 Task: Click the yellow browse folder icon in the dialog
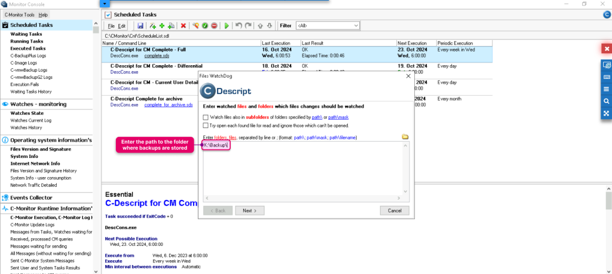click(x=405, y=137)
